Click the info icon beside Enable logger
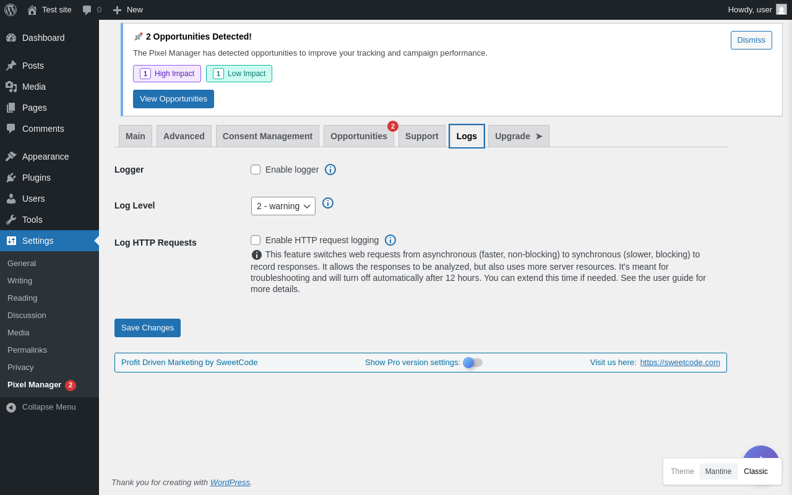 (330, 170)
